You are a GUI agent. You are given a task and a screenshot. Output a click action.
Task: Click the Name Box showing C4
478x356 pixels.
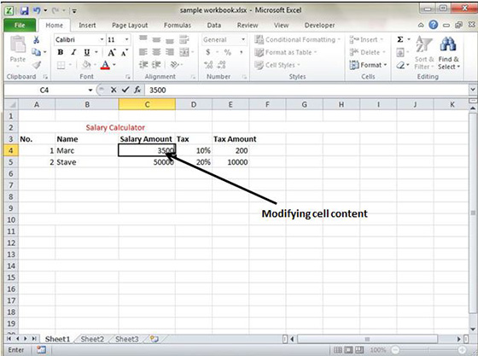pyautogui.click(x=44, y=90)
